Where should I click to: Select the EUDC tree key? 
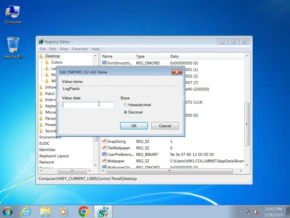click(x=44, y=143)
